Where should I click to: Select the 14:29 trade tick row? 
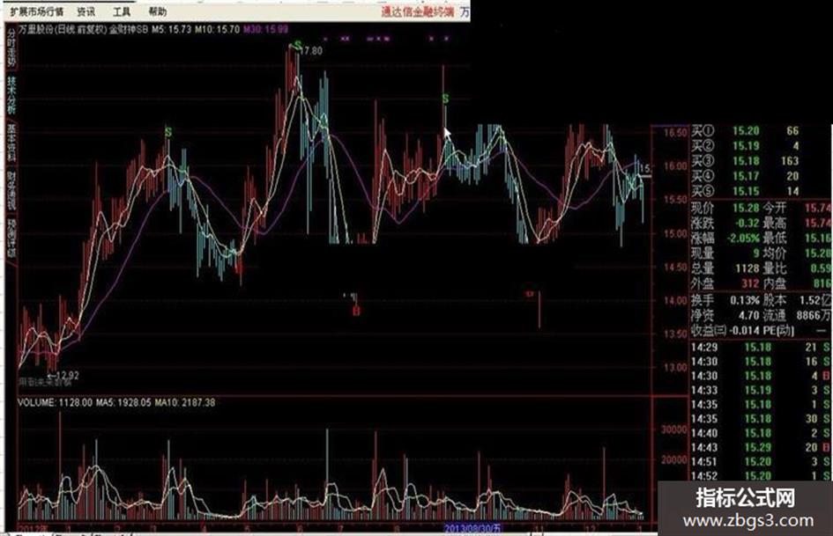click(761, 347)
